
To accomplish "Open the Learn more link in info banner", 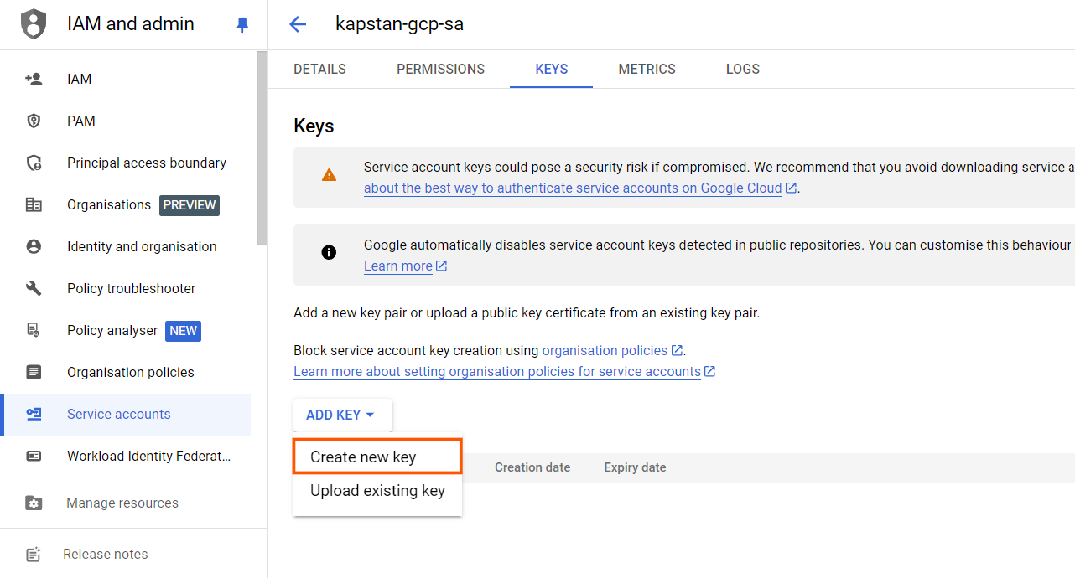I will click(398, 266).
